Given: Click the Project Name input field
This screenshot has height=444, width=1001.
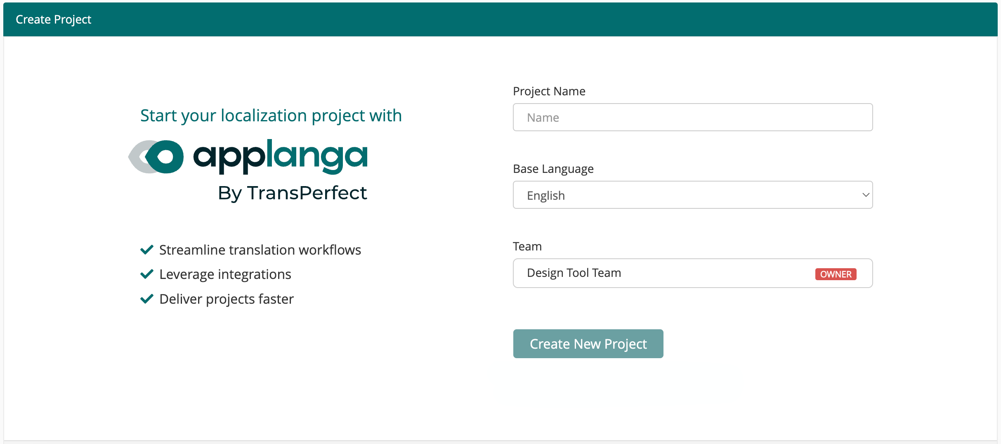Looking at the screenshot, I should (x=693, y=117).
